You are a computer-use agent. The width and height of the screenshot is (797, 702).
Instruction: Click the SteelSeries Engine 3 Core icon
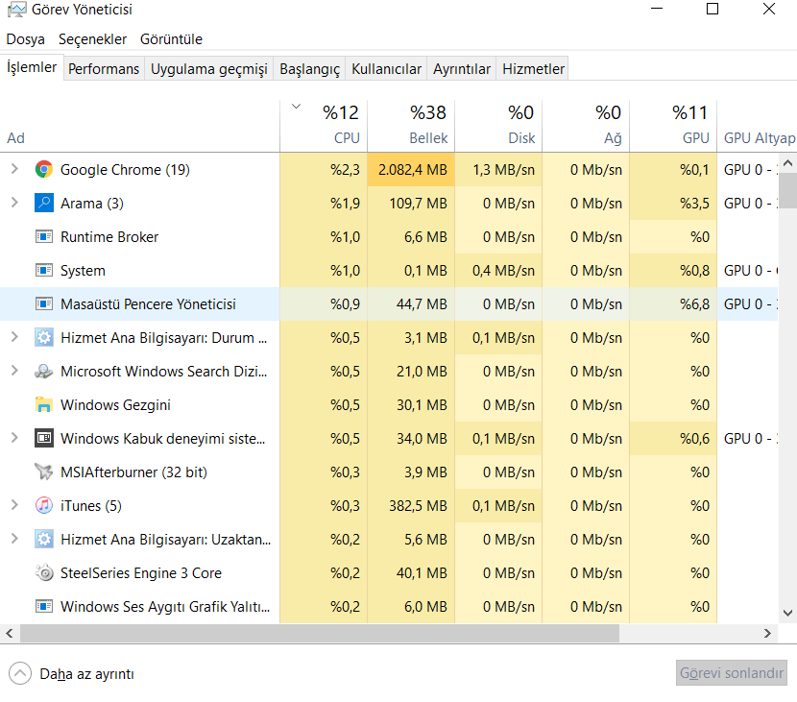43,573
